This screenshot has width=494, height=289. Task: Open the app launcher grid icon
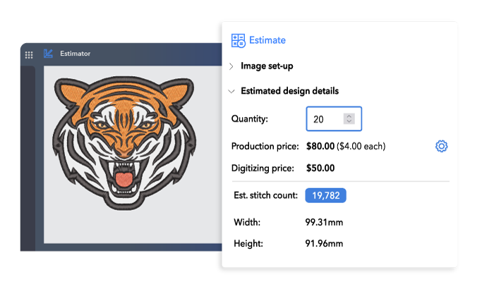point(29,54)
